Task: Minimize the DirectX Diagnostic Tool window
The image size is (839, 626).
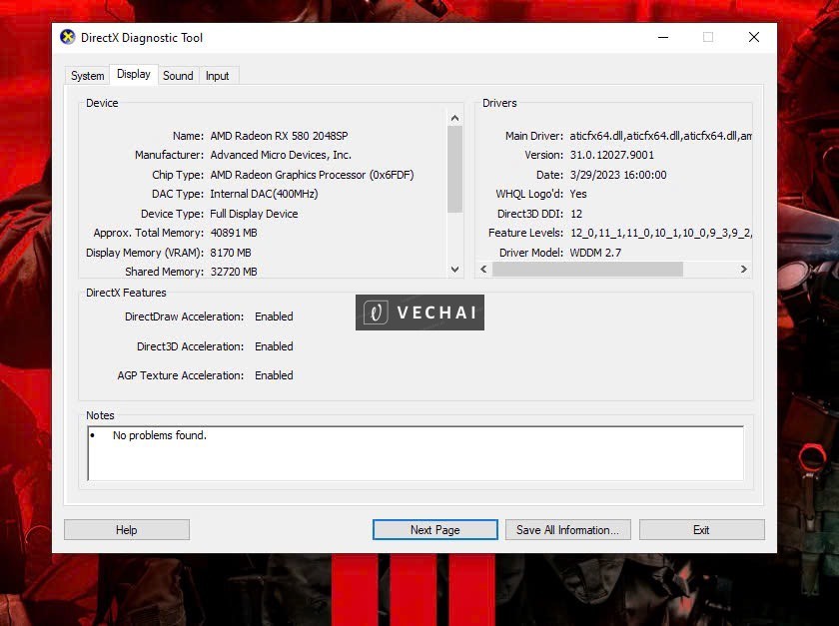Action: (x=662, y=37)
